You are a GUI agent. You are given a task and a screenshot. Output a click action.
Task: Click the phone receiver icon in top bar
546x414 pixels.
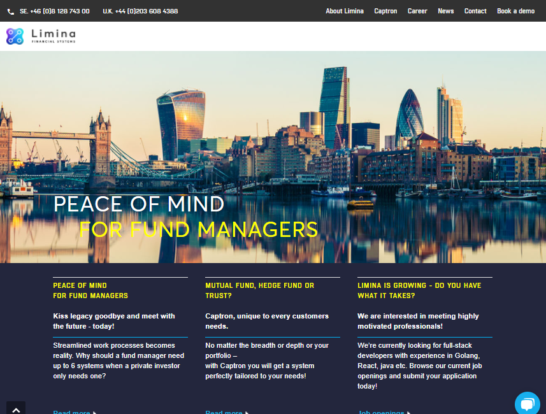click(x=11, y=11)
